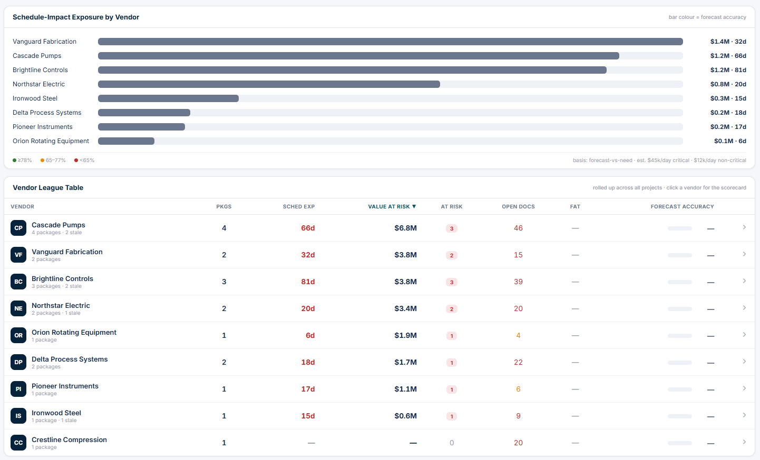The image size is (760, 460).
Task: Sort by the VALUE AT RISK column header
Action: (x=392, y=207)
